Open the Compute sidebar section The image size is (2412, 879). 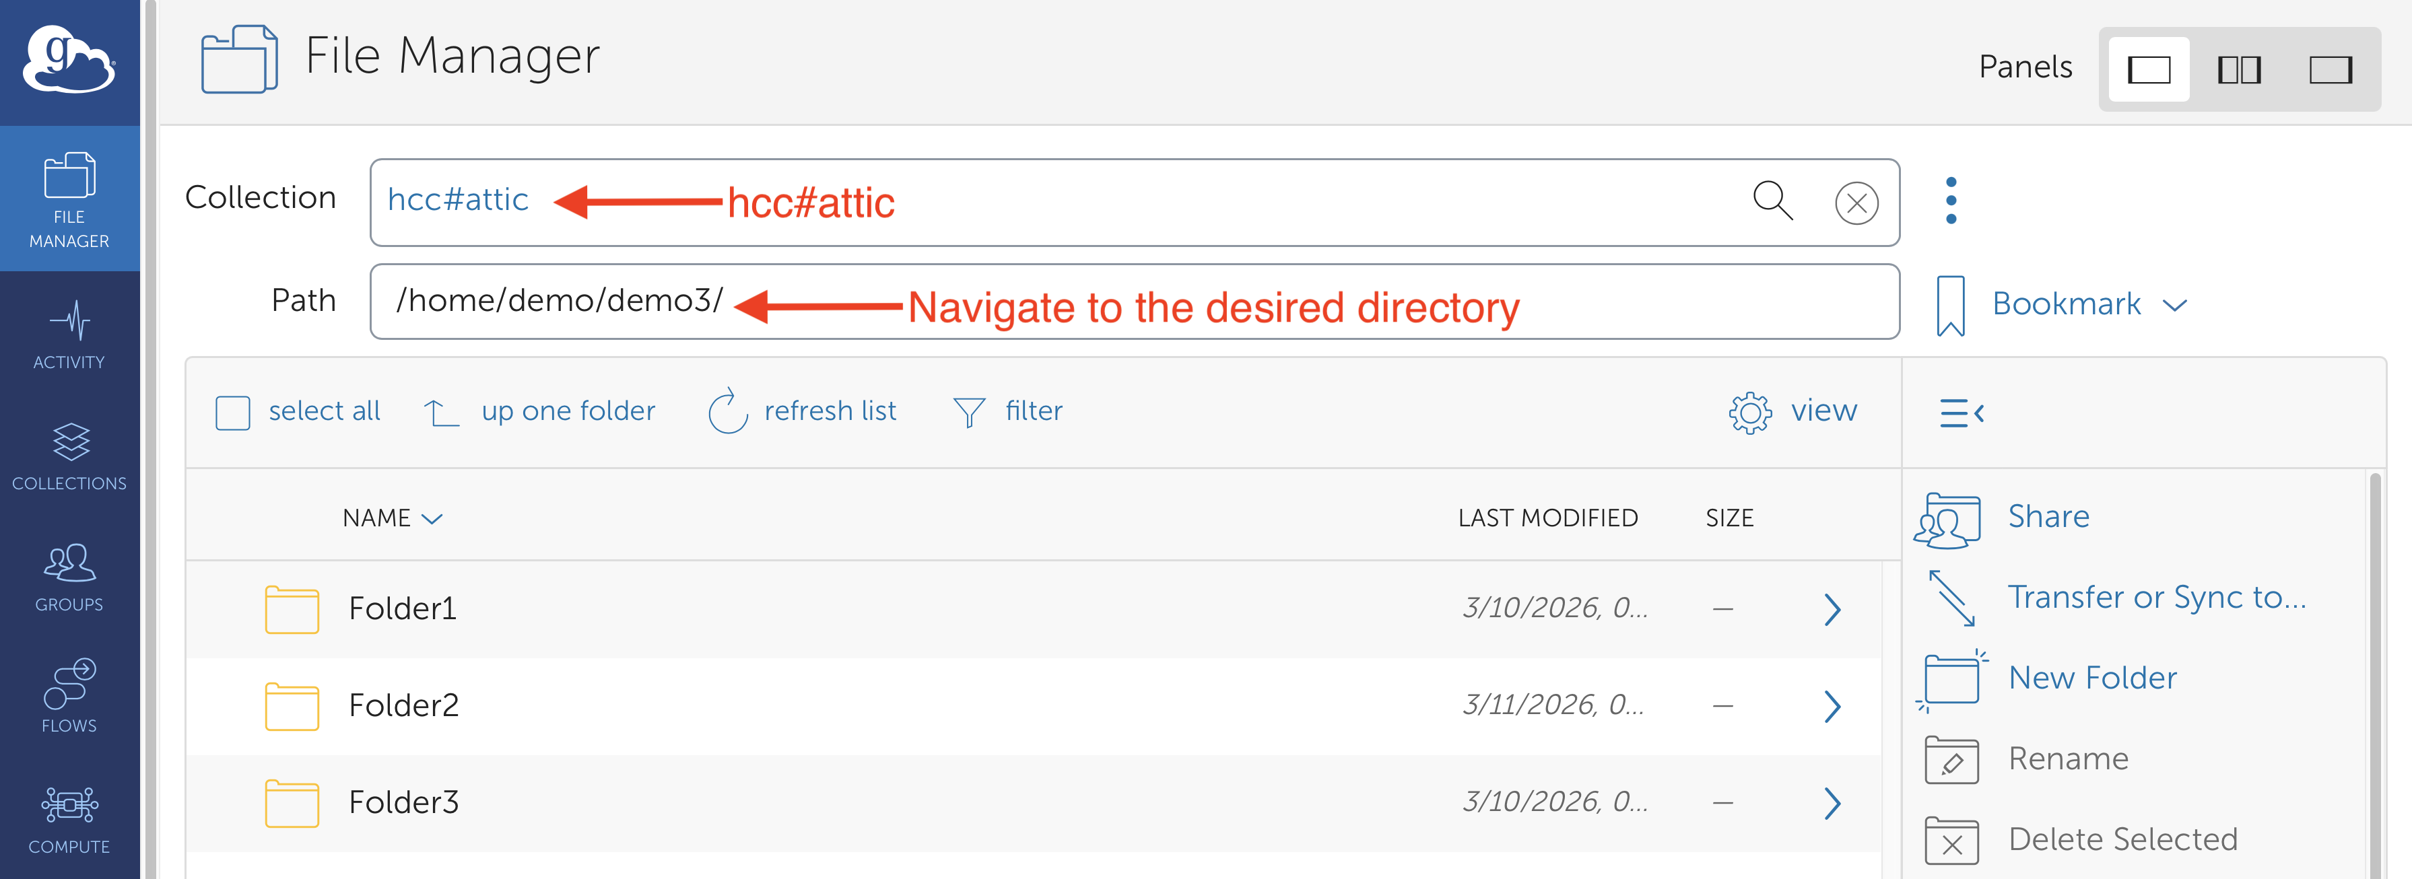pyautogui.click(x=69, y=819)
